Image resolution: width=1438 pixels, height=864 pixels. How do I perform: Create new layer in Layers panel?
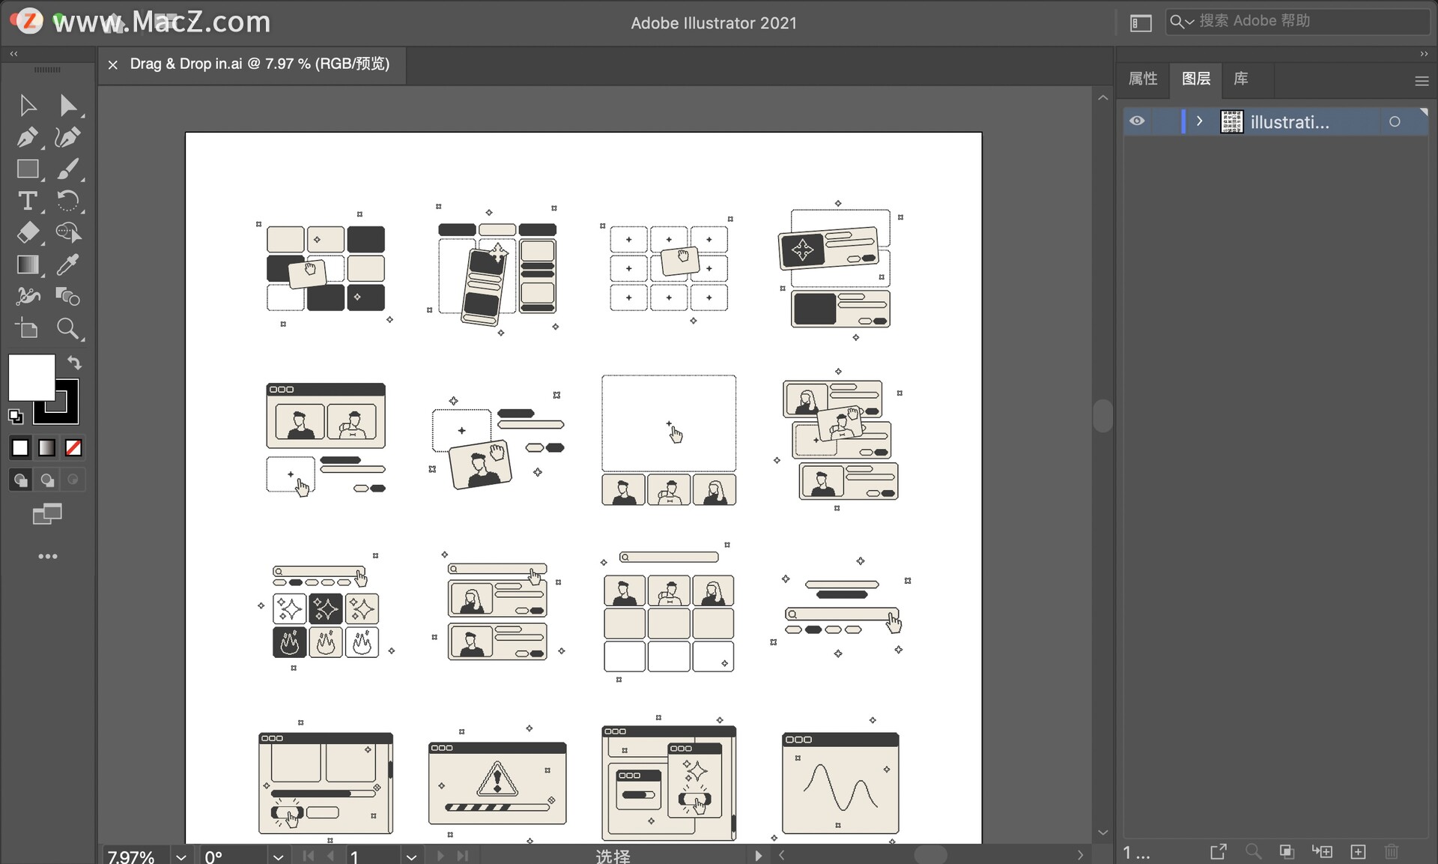pyautogui.click(x=1358, y=851)
